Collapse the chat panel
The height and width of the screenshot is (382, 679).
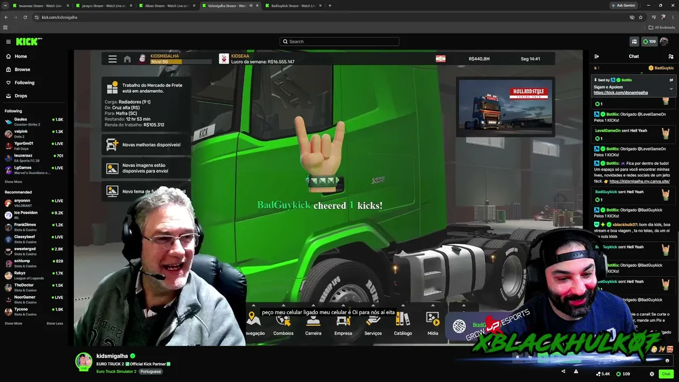[x=596, y=56]
